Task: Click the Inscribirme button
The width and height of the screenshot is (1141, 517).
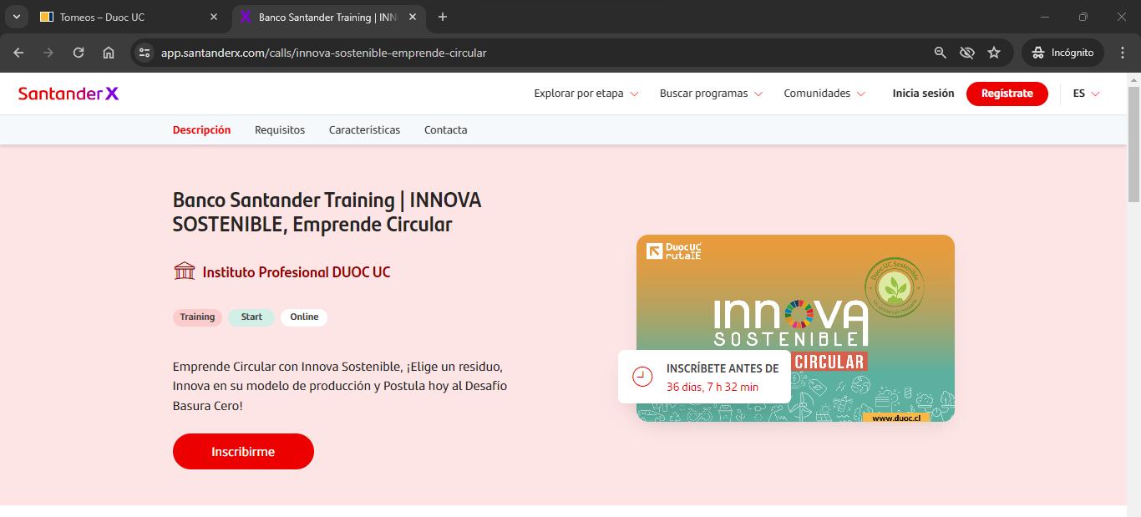Action: 243,452
